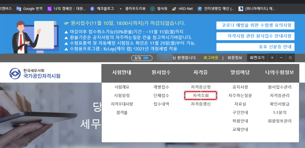Select 자격증관리 submenu item
Viewport: 305px width, 148px height.
(x=279, y=96)
